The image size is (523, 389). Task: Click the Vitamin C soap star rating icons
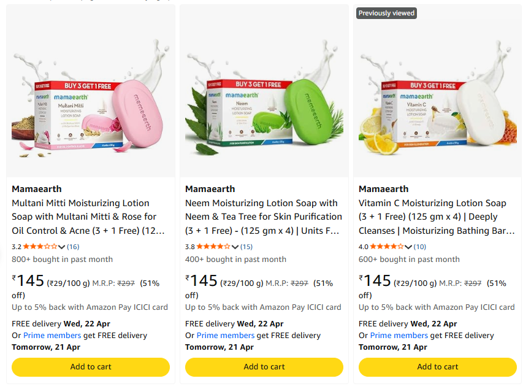(387, 247)
